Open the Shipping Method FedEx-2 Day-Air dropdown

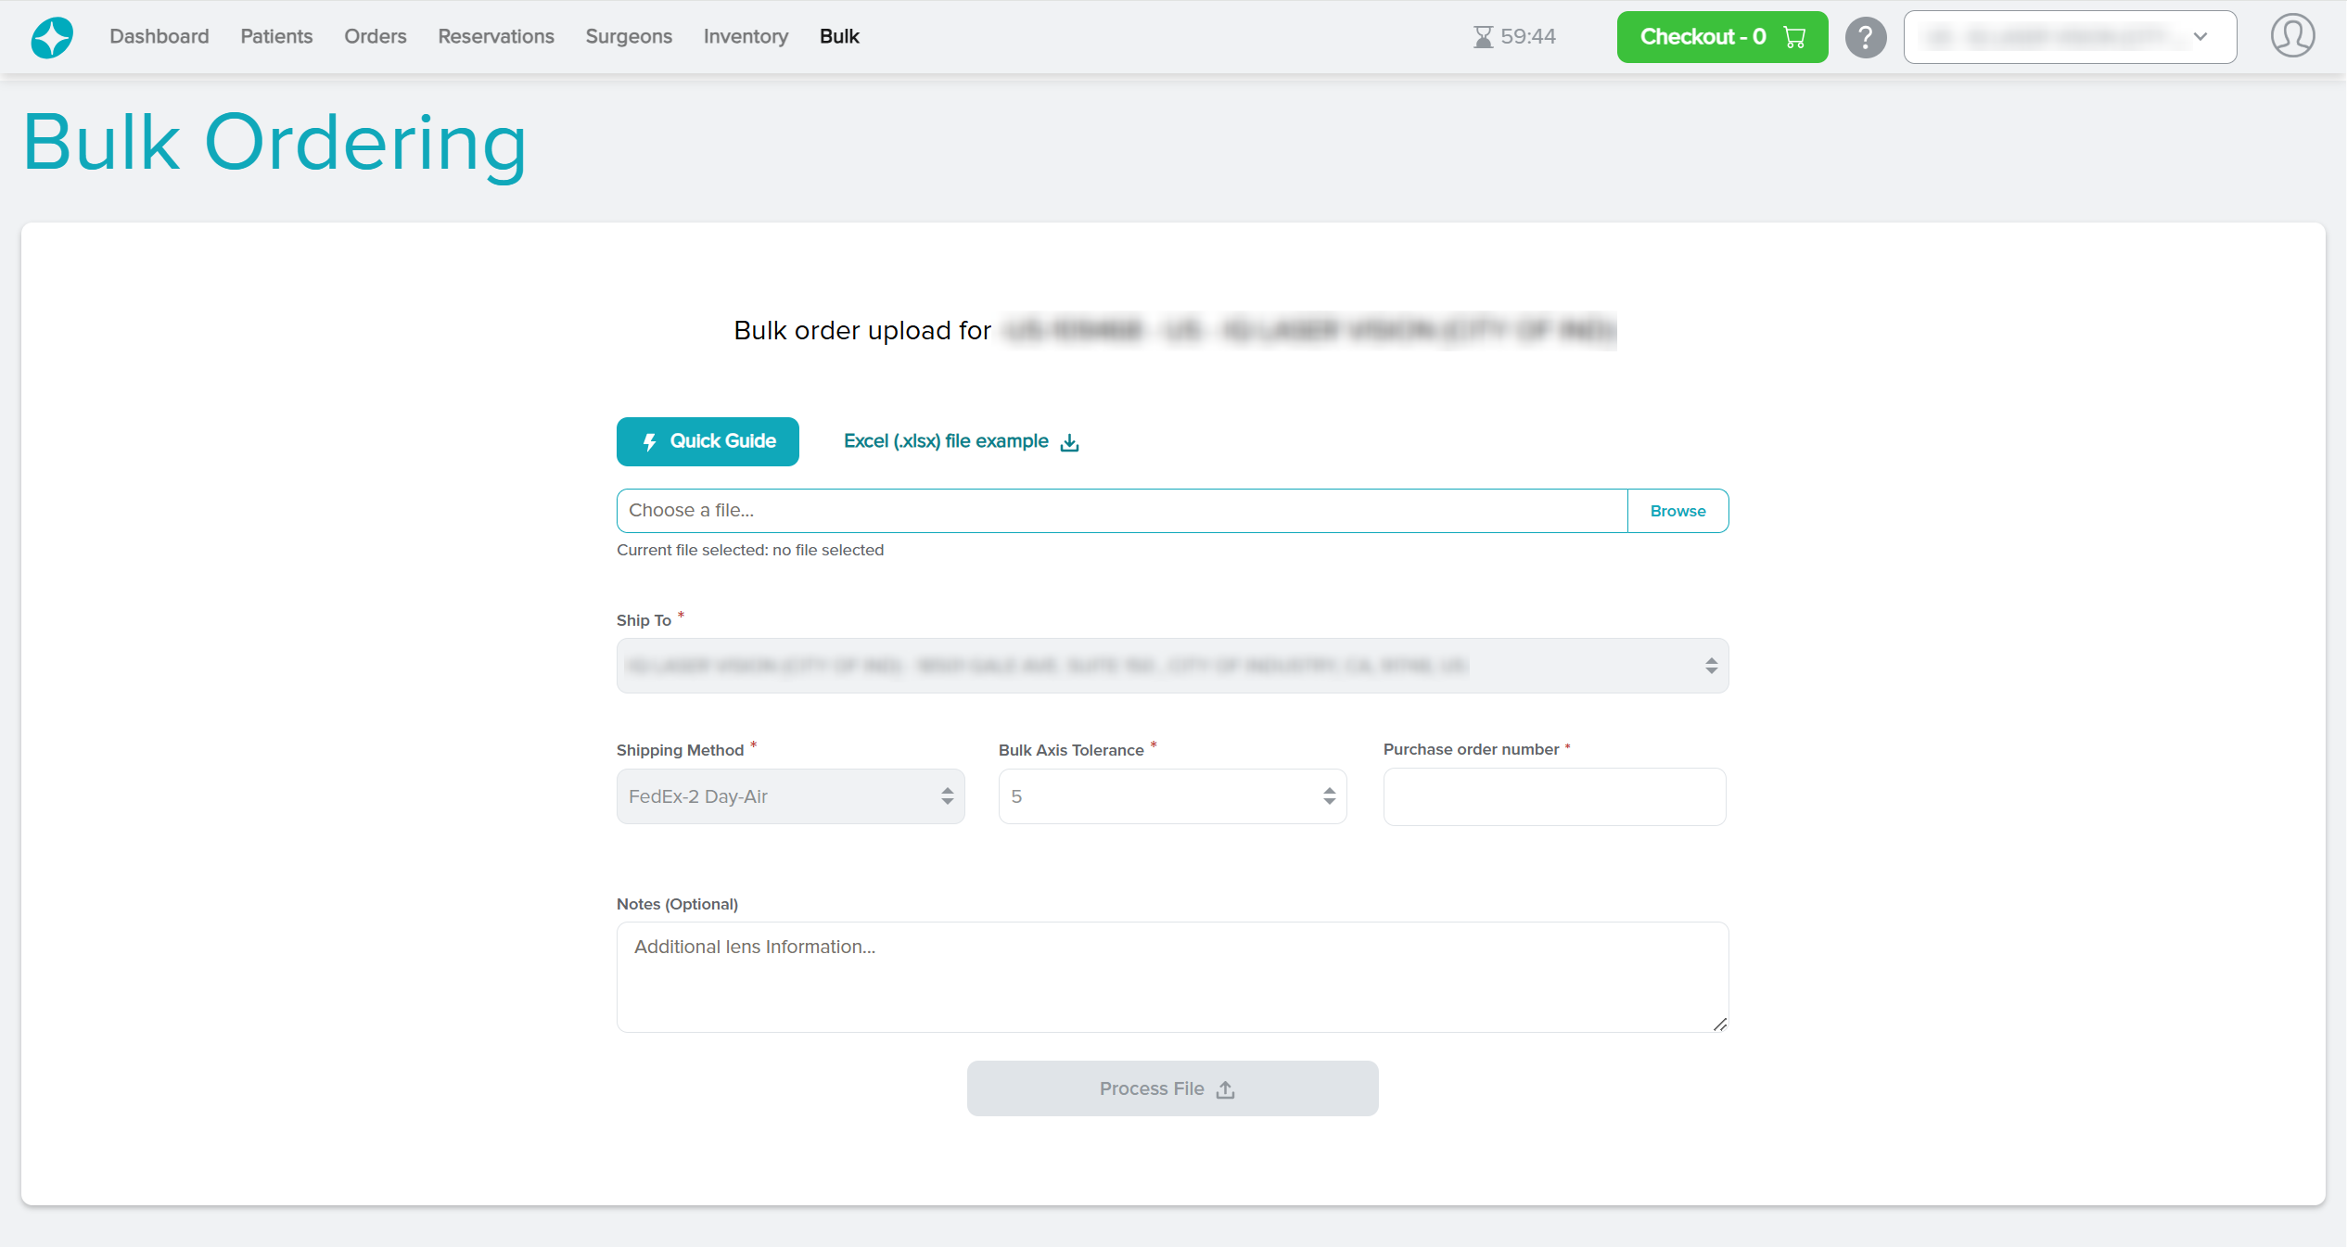coord(790,796)
